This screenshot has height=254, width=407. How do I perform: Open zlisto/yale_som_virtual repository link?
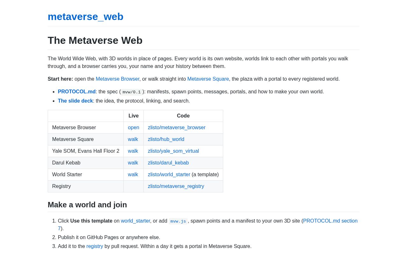click(173, 151)
